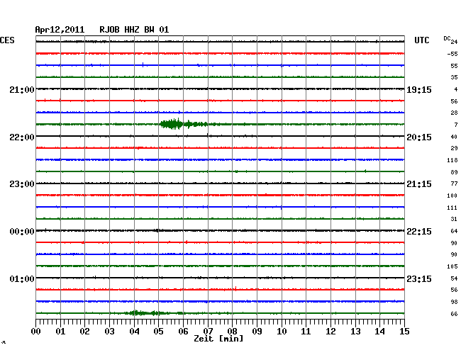Image resolution: width=461 pixels, height=350 pixels.
Task: Select the DC offset value "35"
Action: pyautogui.click(x=454, y=77)
